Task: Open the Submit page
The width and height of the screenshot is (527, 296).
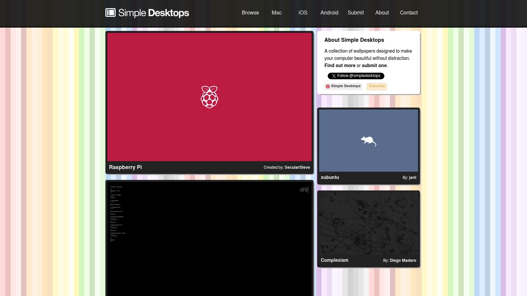Action: pos(356,12)
